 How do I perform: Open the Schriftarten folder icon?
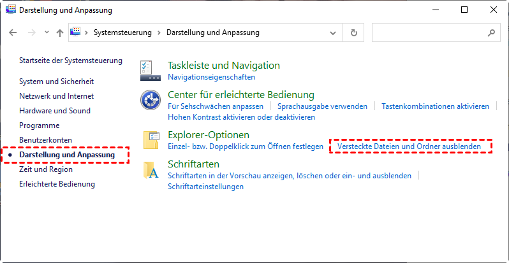tap(151, 169)
